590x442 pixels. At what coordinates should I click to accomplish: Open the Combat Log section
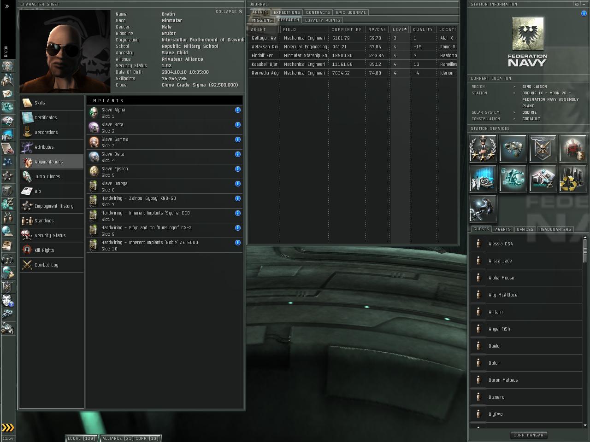coord(52,265)
